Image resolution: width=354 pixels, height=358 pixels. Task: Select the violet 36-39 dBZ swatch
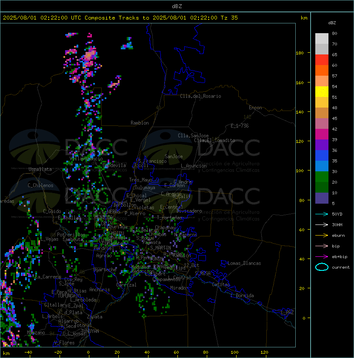tap(322, 145)
